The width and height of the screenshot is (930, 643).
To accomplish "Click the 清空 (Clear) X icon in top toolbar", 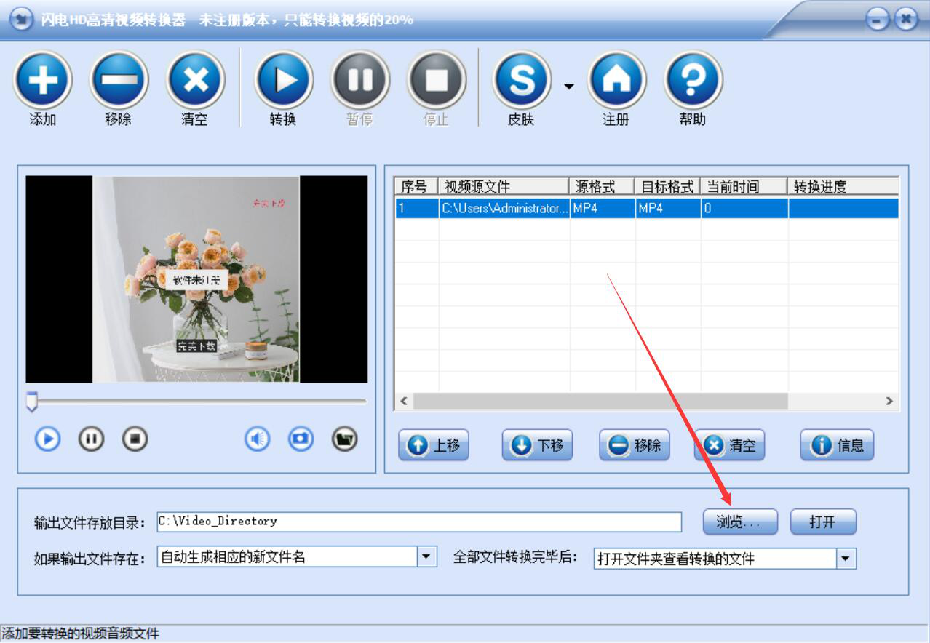I will [195, 80].
